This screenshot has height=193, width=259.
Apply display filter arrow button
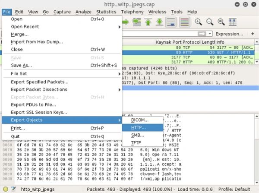(x=202, y=34)
